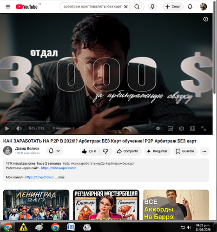Open the #арбитражбезкарт hashtag

coord(120,163)
